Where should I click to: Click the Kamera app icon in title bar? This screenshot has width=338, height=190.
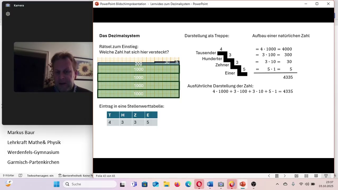[8, 5]
